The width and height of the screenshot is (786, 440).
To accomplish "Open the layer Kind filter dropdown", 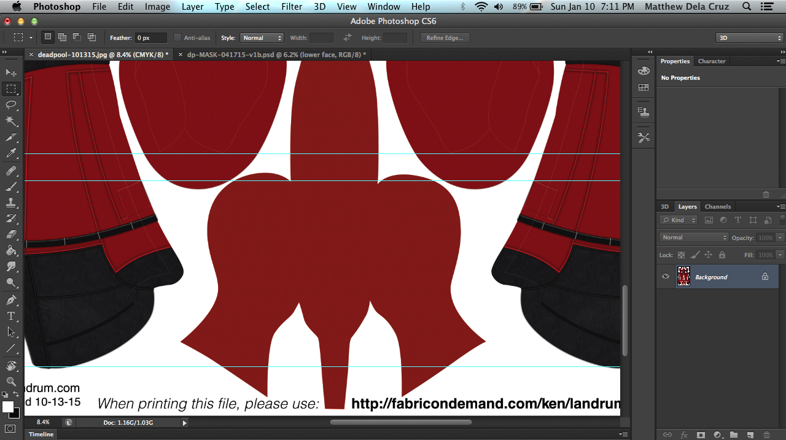I will pyautogui.click(x=679, y=220).
